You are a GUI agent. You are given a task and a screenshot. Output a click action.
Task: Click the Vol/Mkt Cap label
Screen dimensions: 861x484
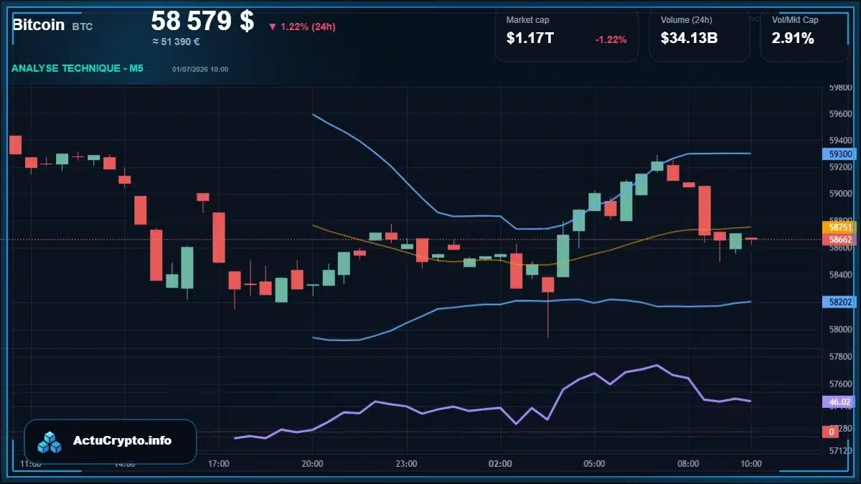click(795, 20)
